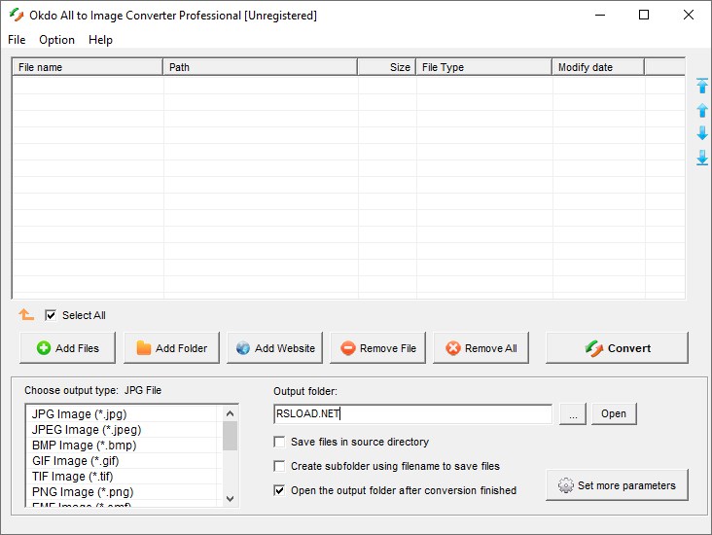This screenshot has width=712, height=535.
Task: Select JPG Image (*.jpg) output type
Action: [122, 414]
